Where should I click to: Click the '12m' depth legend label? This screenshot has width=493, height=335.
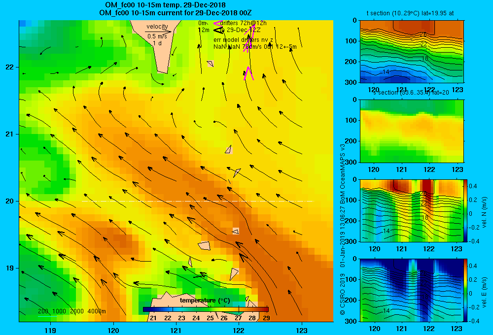coord(204,30)
